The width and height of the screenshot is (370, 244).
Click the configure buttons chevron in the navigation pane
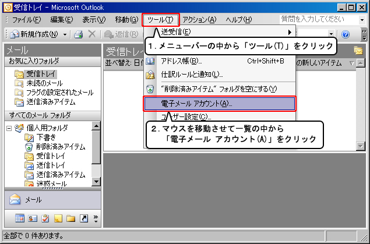pyautogui.click(x=96, y=218)
